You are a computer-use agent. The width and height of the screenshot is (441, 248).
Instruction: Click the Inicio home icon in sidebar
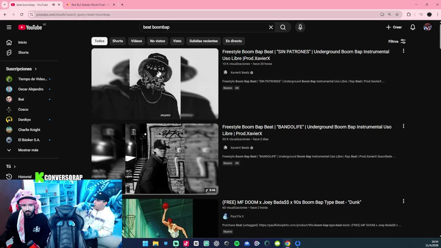tap(9, 42)
